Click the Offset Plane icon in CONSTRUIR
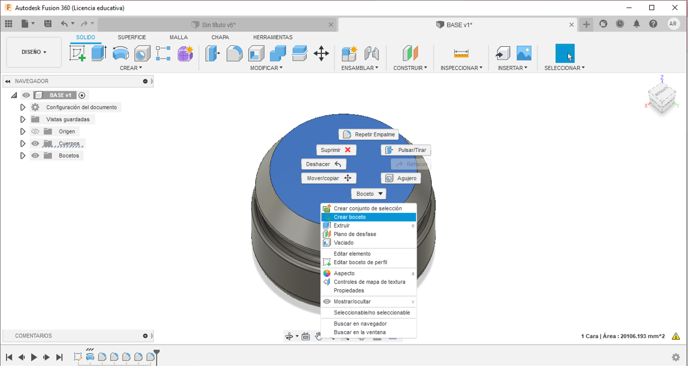 pos(410,53)
